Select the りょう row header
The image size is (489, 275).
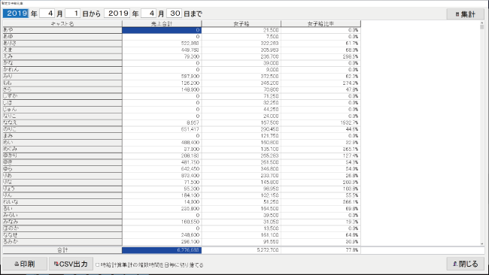click(x=62, y=189)
